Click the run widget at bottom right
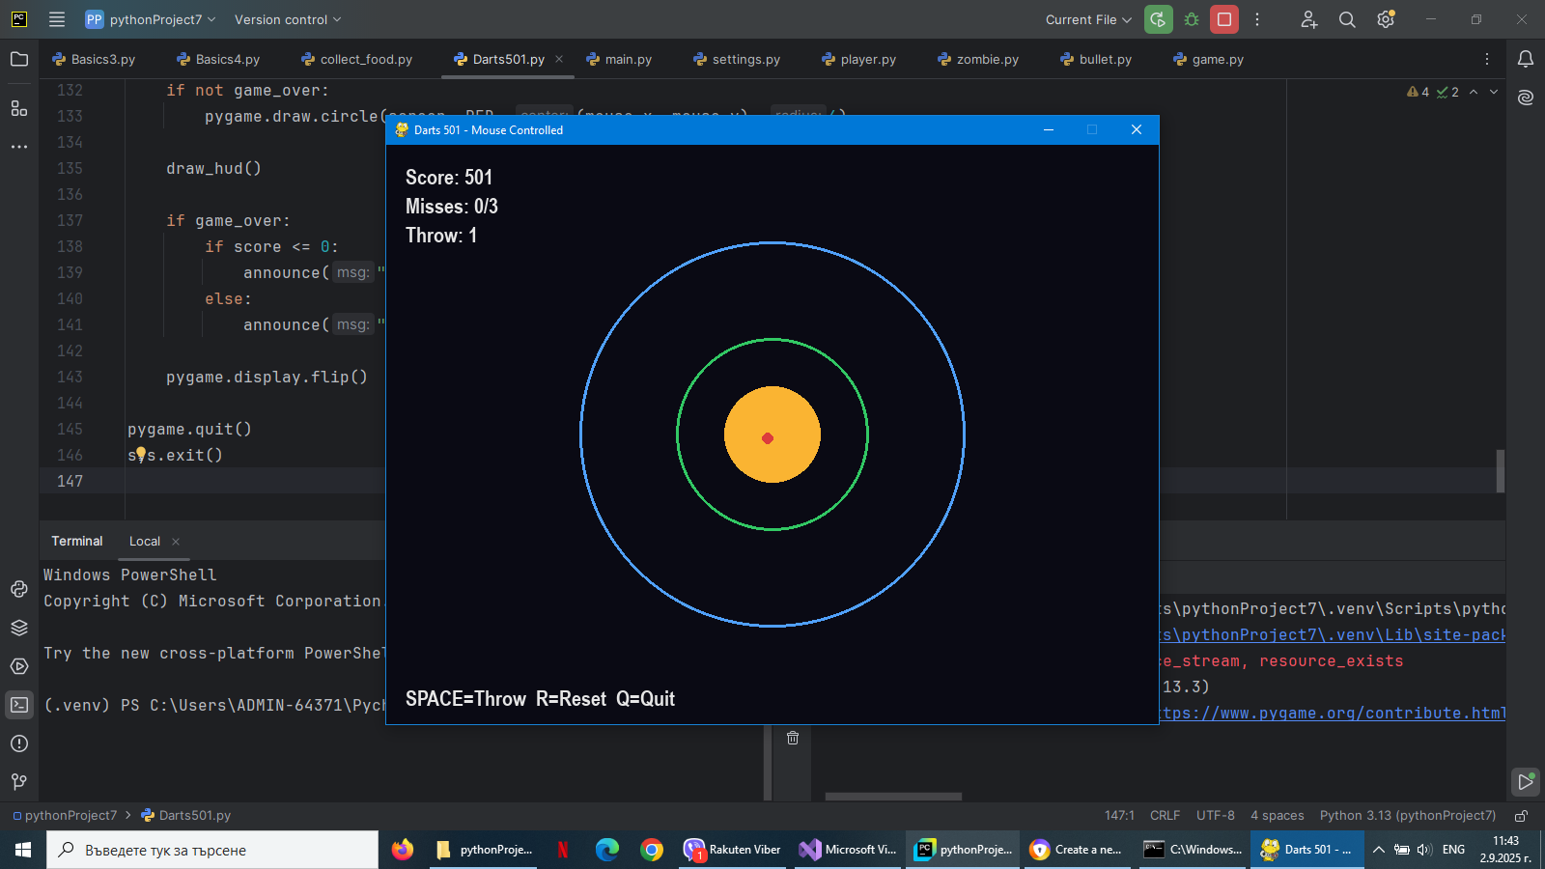1545x869 pixels. 1526,781
